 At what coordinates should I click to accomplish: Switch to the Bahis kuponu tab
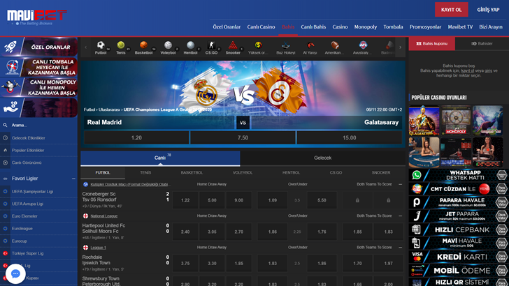tap(432, 43)
